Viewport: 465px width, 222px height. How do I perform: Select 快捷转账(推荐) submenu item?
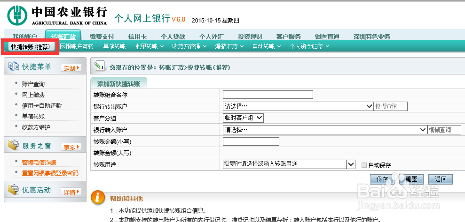(x=31, y=47)
